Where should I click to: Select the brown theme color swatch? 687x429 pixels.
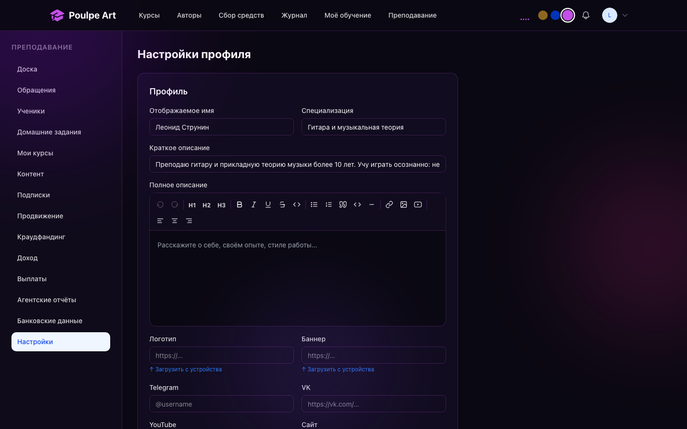[543, 15]
